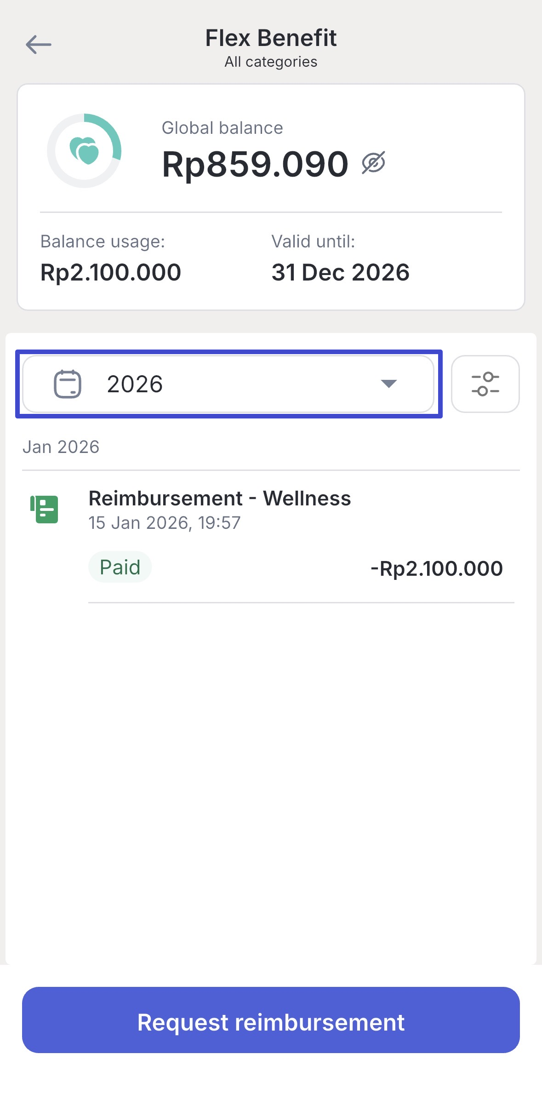Image resolution: width=542 pixels, height=1100 pixels.
Task: Hide the global balance with eye icon
Action: click(x=373, y=163)
